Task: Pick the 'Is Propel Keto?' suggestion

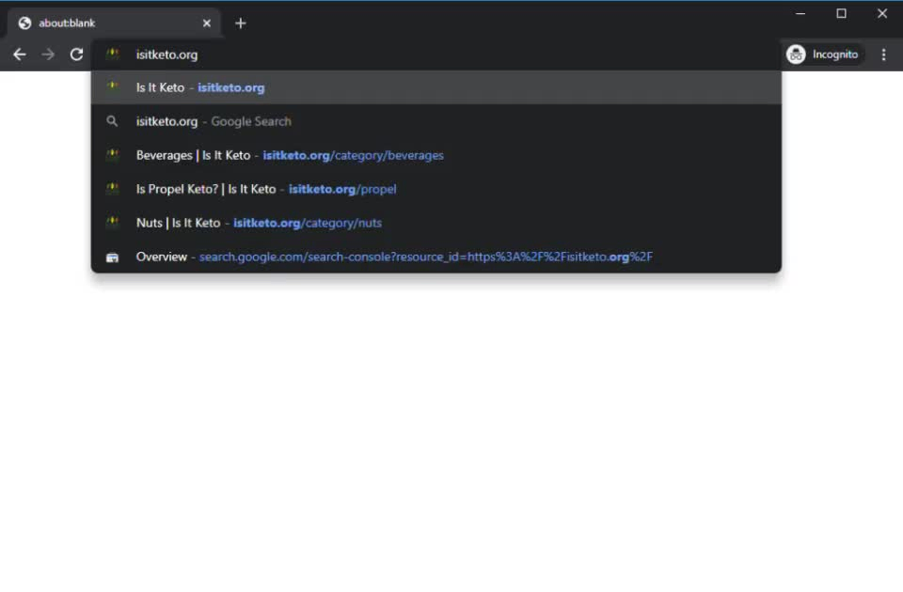Action: click(436, 189)
